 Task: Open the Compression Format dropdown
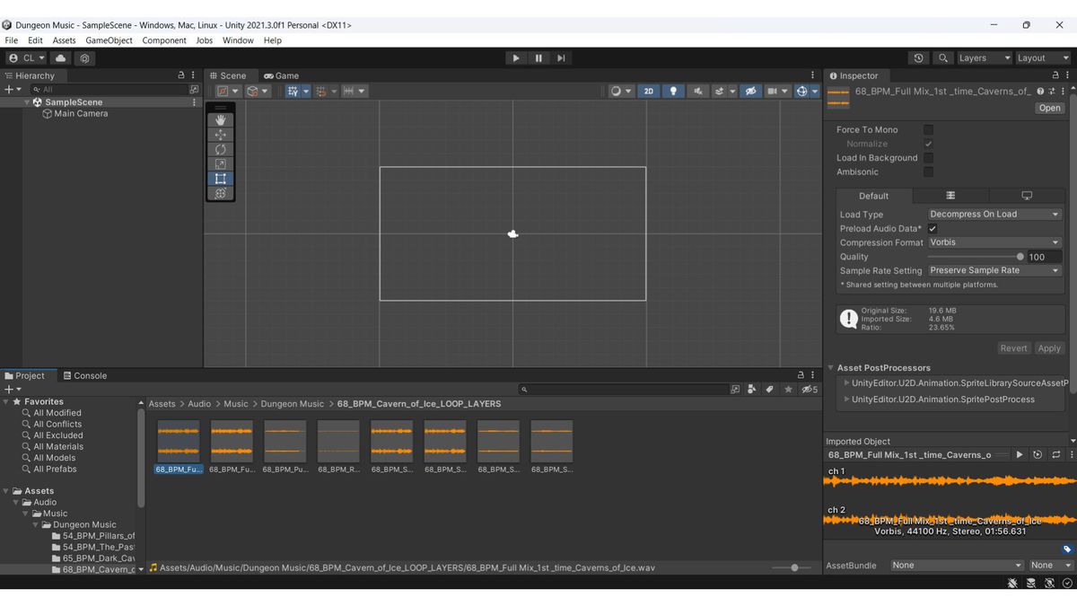coord(994,242)
